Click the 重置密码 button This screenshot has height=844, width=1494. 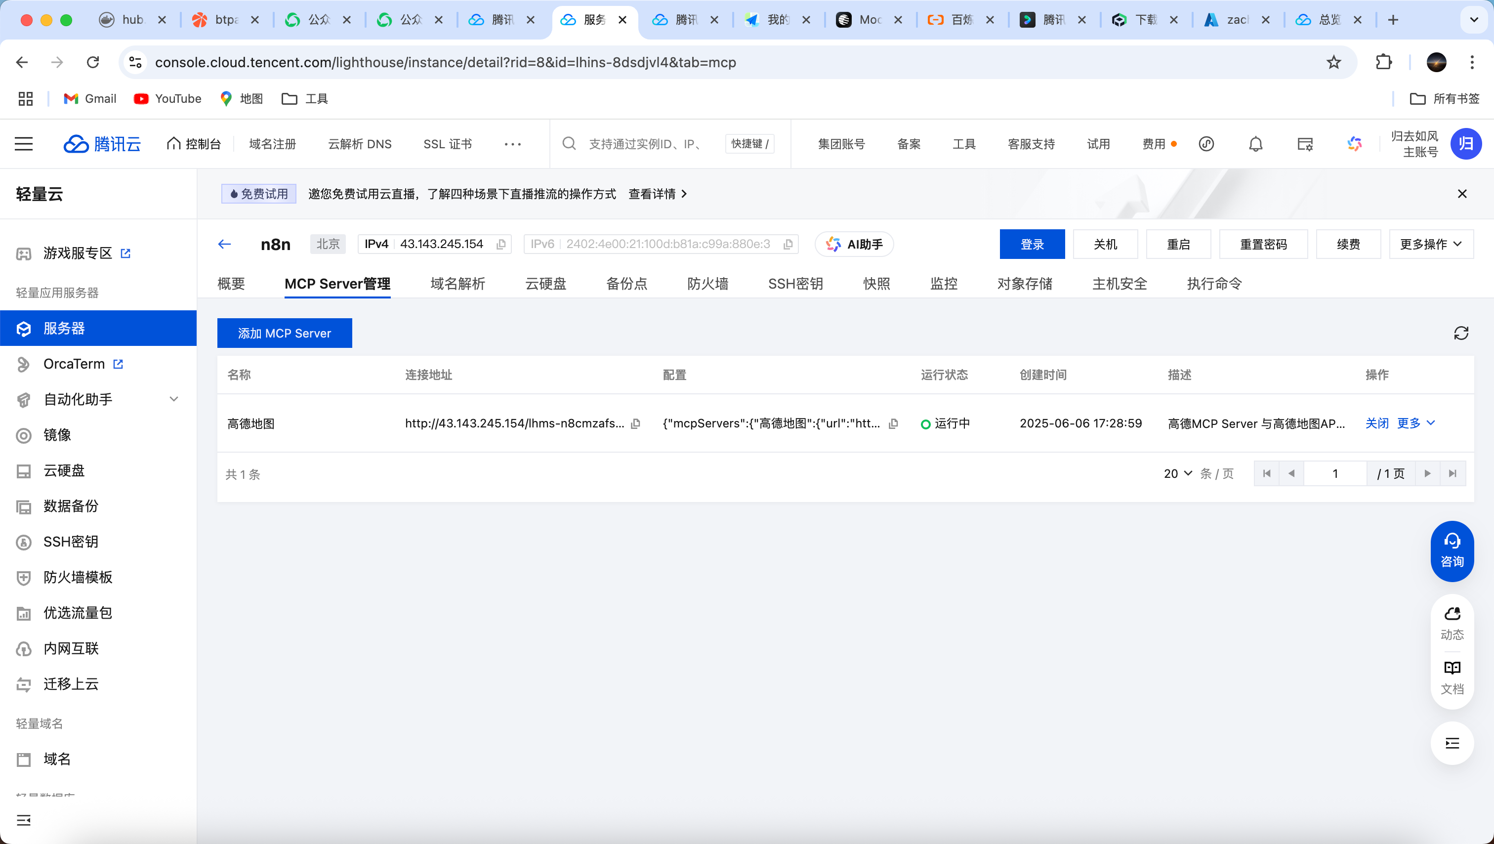point(1263,244)
